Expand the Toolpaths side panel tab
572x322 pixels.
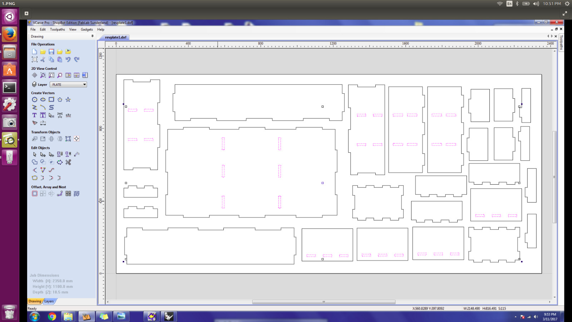pos(561,43)
